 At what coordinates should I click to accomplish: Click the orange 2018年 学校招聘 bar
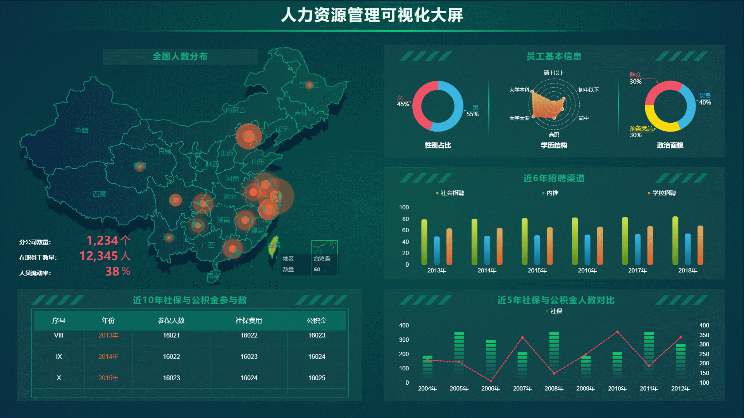pyautogui.click(x=700, y=245)
